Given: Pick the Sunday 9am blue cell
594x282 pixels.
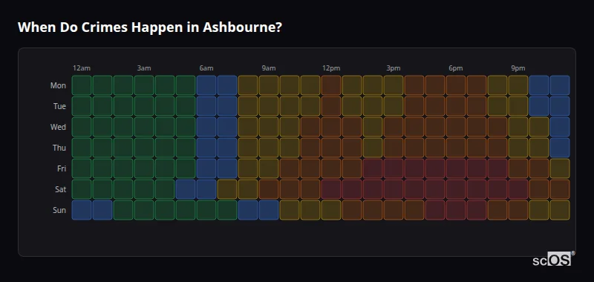Looking at the screenshot, I should coord(269,210).
